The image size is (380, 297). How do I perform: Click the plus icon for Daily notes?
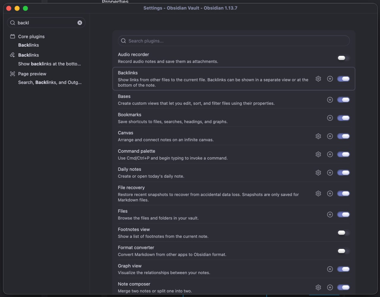point(330,173)
